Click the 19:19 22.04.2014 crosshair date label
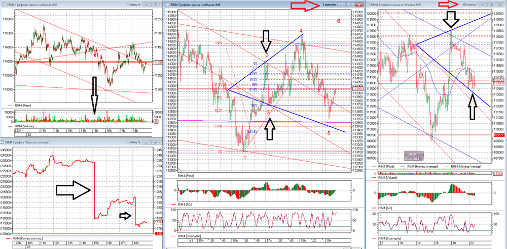Screen dimensions: 507x249 pyautogui.click(x=413, y=156)
